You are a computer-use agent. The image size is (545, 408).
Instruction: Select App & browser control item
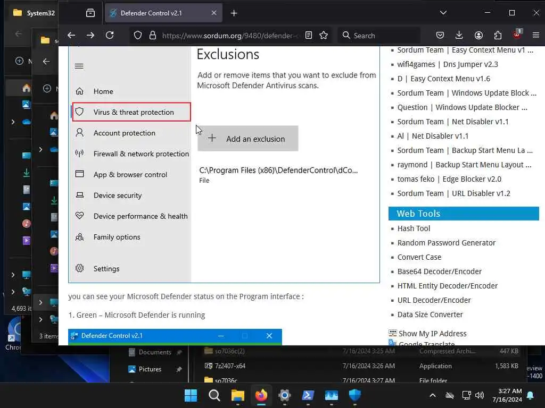[x=130, y=174]
